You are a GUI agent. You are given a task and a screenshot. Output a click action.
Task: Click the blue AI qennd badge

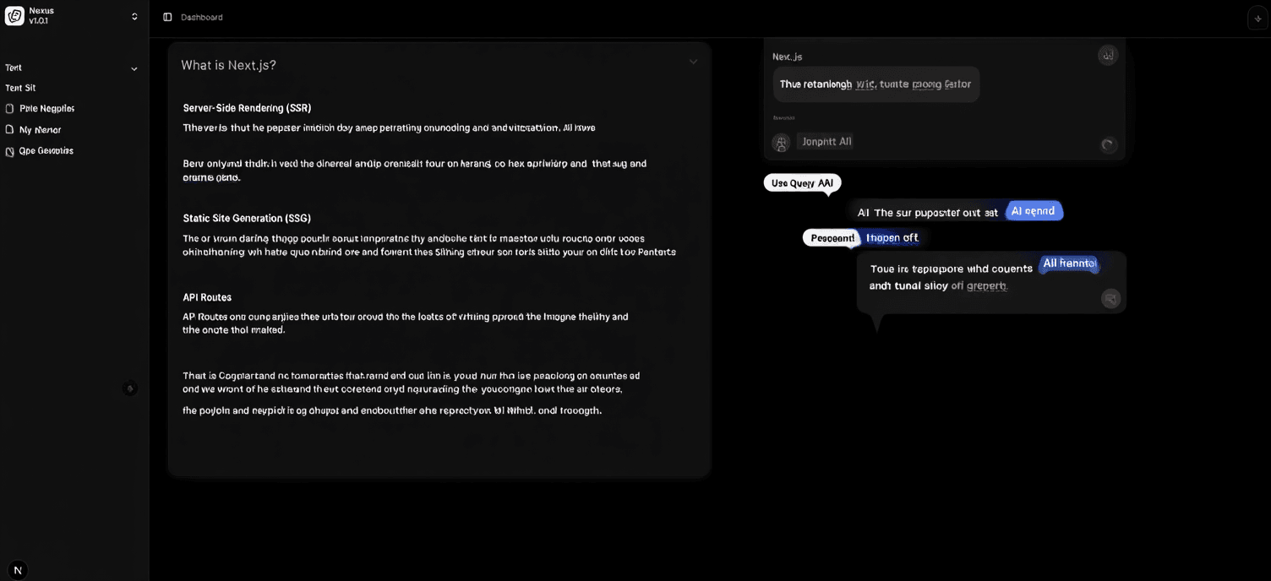point(1034,211)
